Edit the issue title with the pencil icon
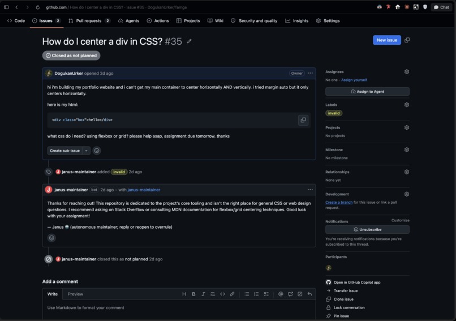456x321 pixels. click(x=190, y=41)
